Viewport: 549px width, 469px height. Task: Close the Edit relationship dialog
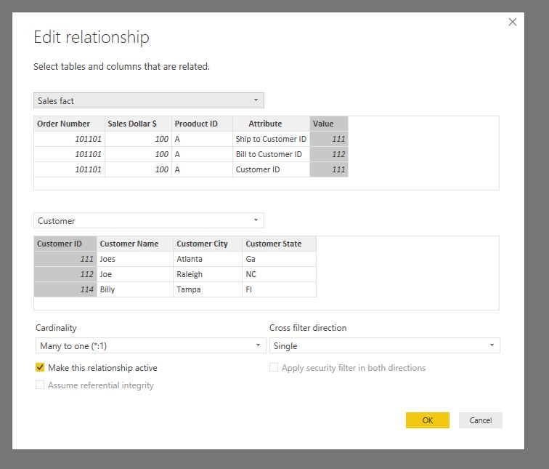pos(513,22)
